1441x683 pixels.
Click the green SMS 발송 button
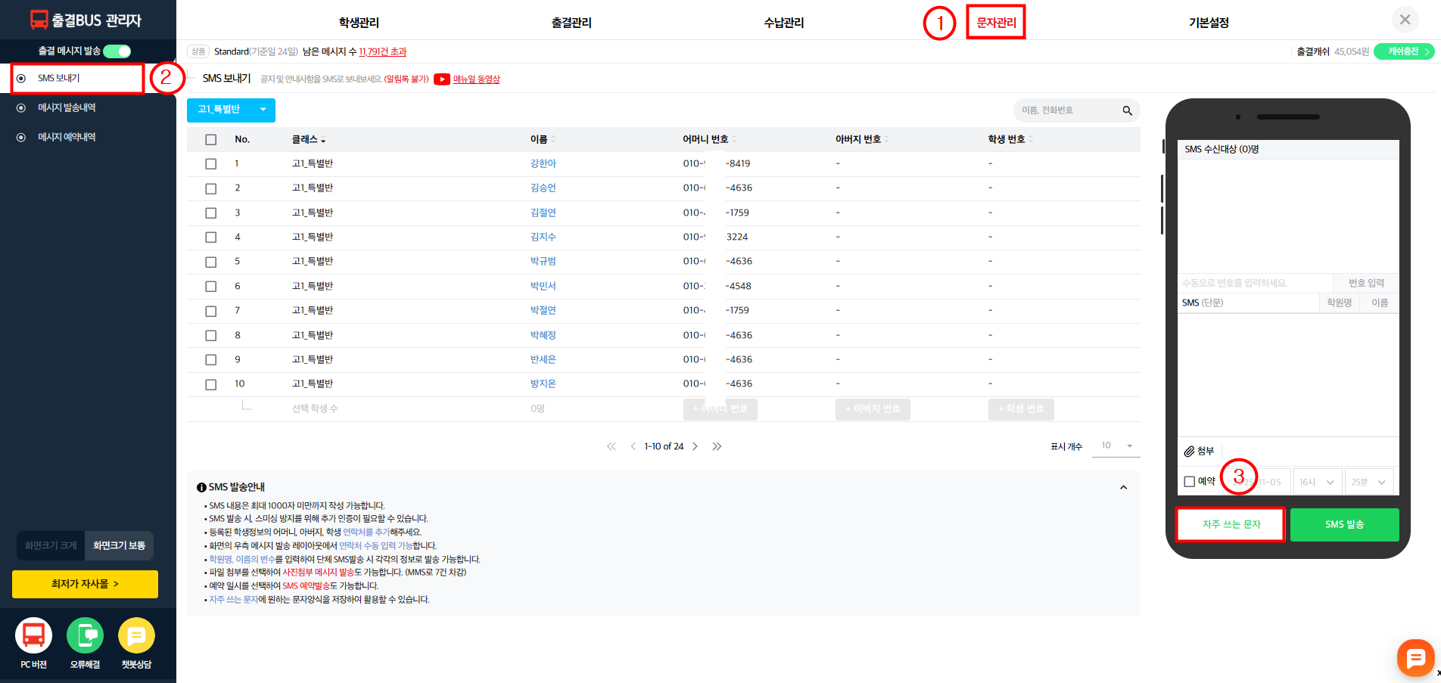coord(1344,524)
